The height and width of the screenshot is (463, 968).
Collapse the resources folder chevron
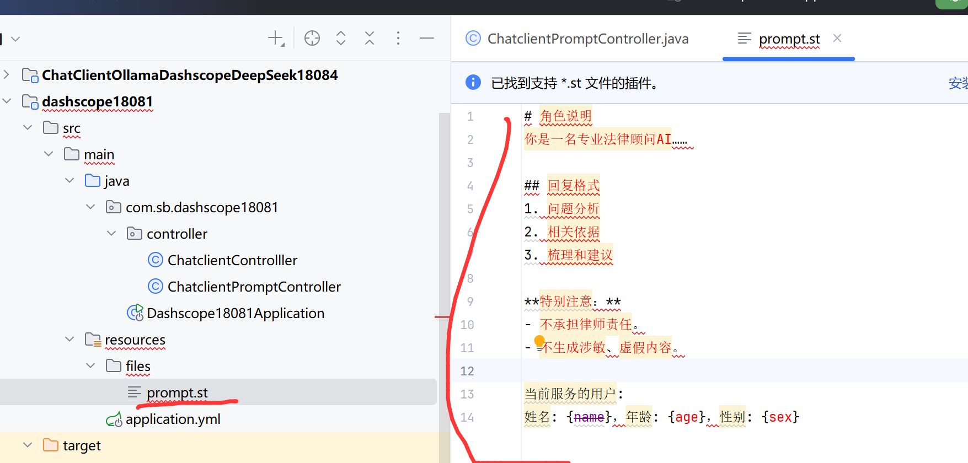click(69, 339)
